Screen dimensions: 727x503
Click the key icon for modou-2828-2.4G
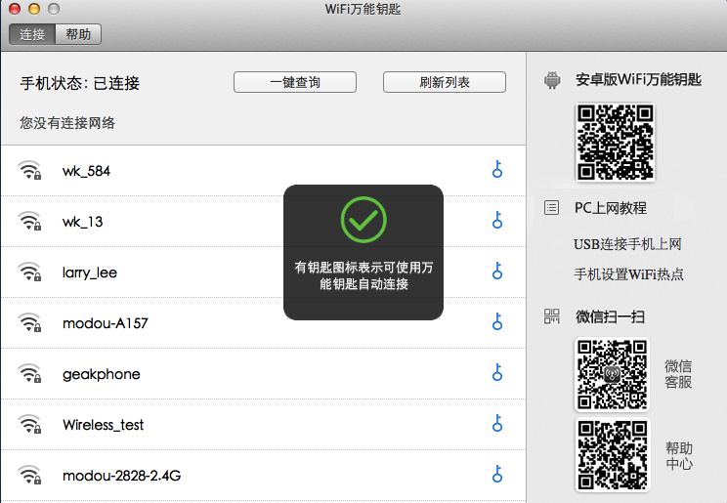click(497, 474)
